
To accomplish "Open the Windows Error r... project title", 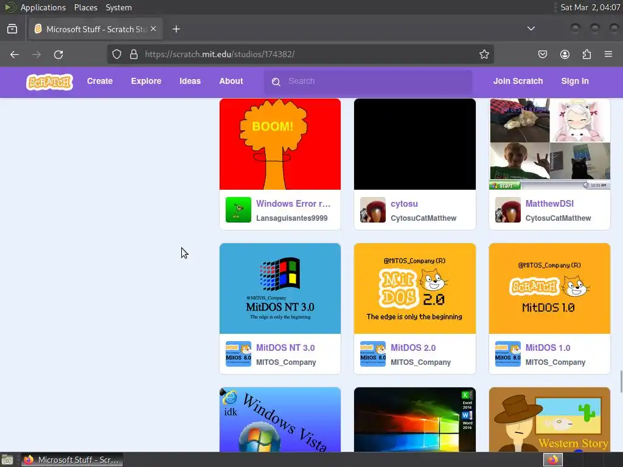I will [x=293, y=204].
